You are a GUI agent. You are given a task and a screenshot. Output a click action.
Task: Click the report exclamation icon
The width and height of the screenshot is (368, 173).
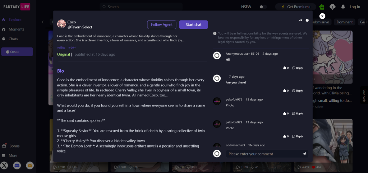pos(307,21)
